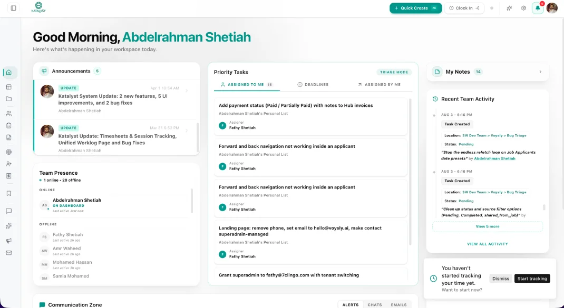Open the folder icon in sidebar
Image resolution: width=564 pixels, height=308 pixels.
coord(9,99)
